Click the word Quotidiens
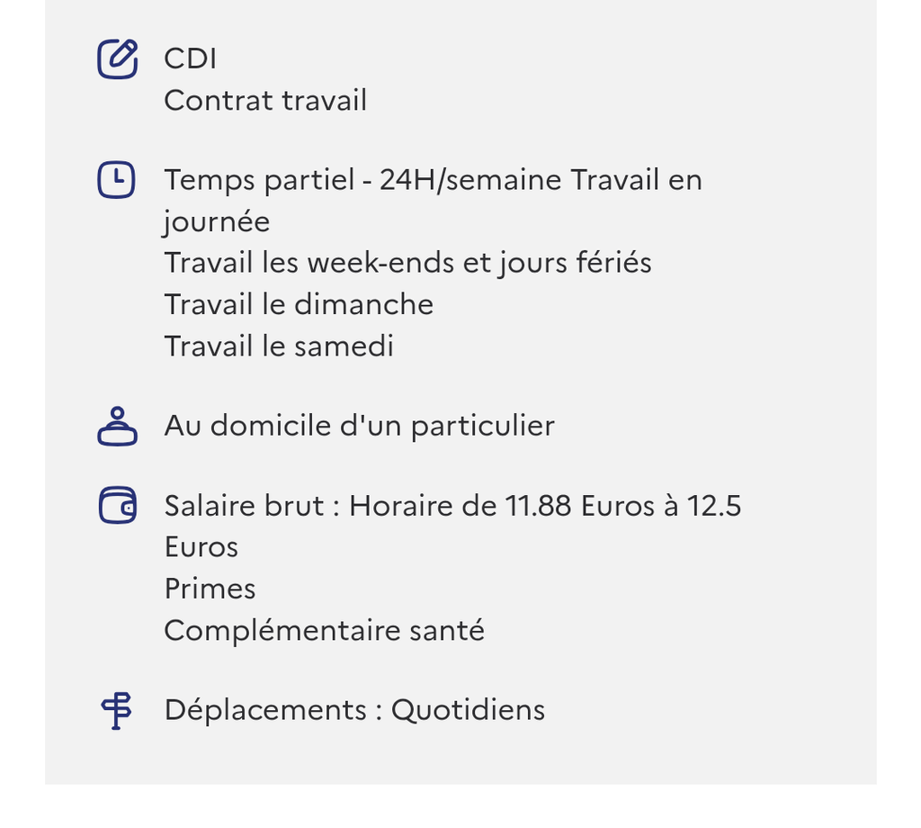The height and width of the screenshot is (828, 921). pyautogui.click(x=468, y=710)
